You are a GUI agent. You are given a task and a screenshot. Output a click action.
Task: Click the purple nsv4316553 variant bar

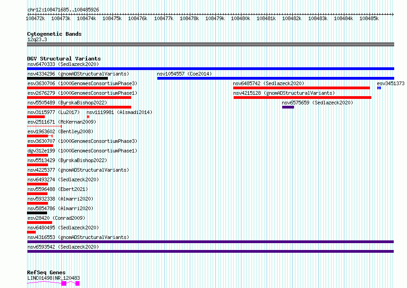click(x=210, y=242)
